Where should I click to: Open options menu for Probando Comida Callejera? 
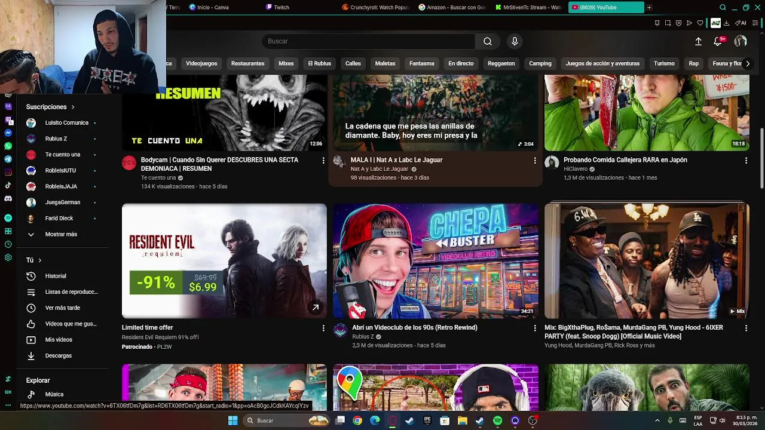click(x=746, y=160)
